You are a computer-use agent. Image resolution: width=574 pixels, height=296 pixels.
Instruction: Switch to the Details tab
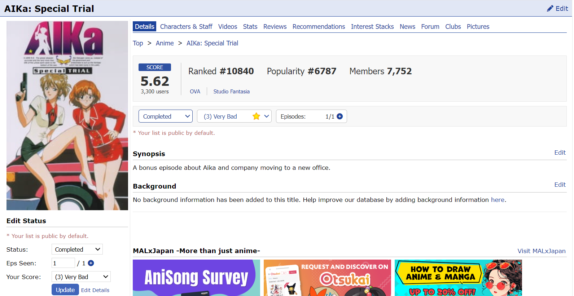point(144,26)
